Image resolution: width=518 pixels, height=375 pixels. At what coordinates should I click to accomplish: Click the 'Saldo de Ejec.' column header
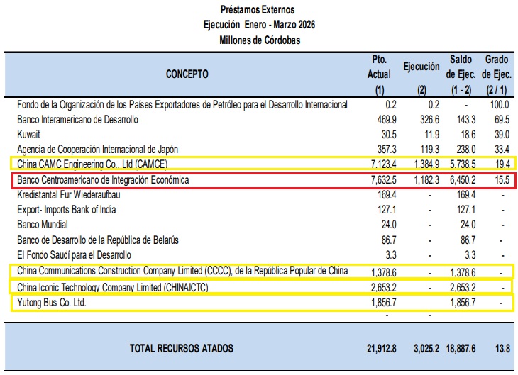click(x=461, y=67)
